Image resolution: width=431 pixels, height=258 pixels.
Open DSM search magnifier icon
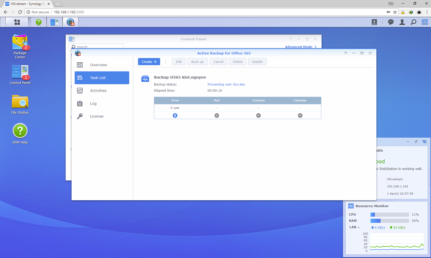click(x=413, y=22)
